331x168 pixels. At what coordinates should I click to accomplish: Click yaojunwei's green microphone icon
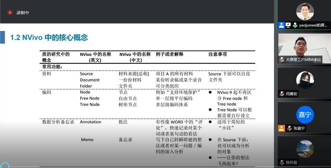pyautogui.click(x=295, y=25)
